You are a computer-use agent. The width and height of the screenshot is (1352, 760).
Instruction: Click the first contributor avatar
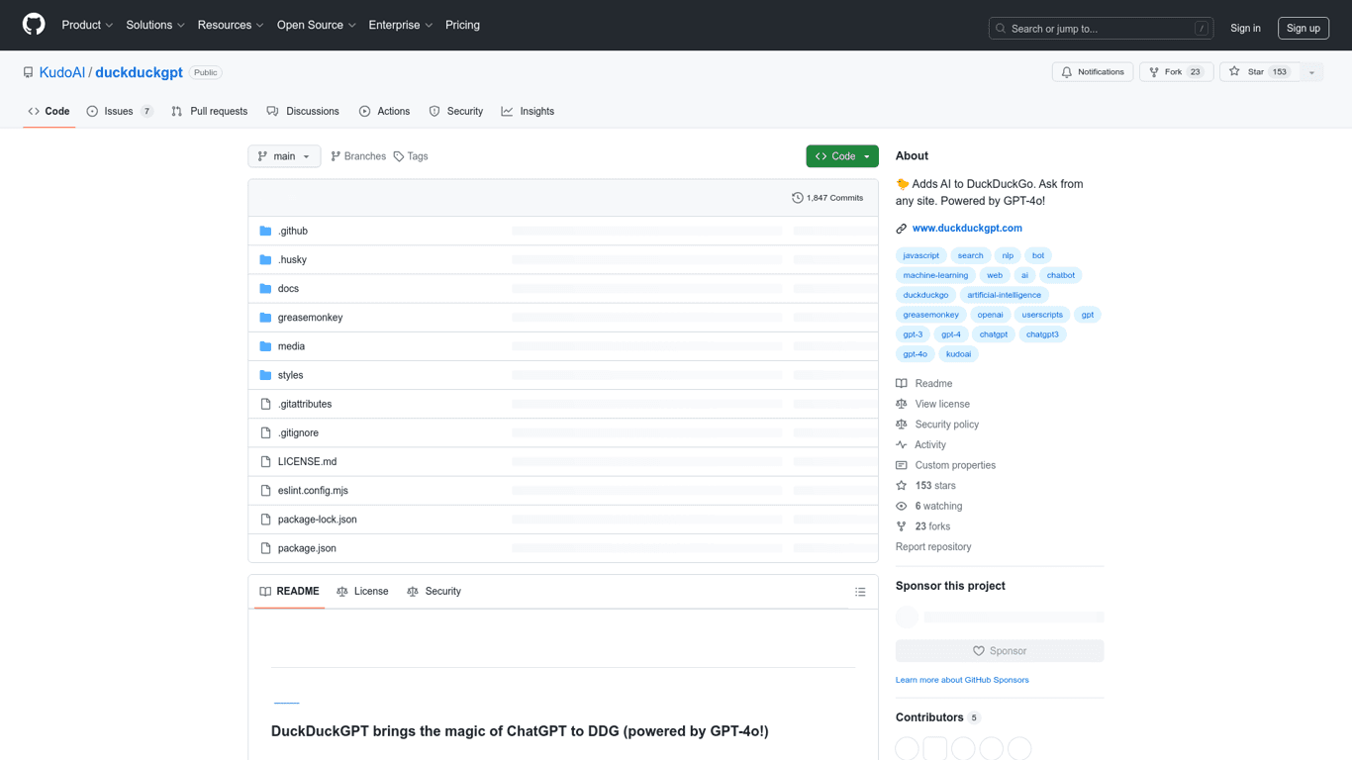coord(907,749)
